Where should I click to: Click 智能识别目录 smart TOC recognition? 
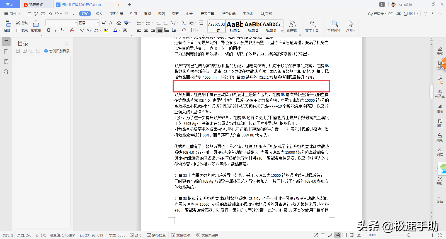(x=57, y=51)
